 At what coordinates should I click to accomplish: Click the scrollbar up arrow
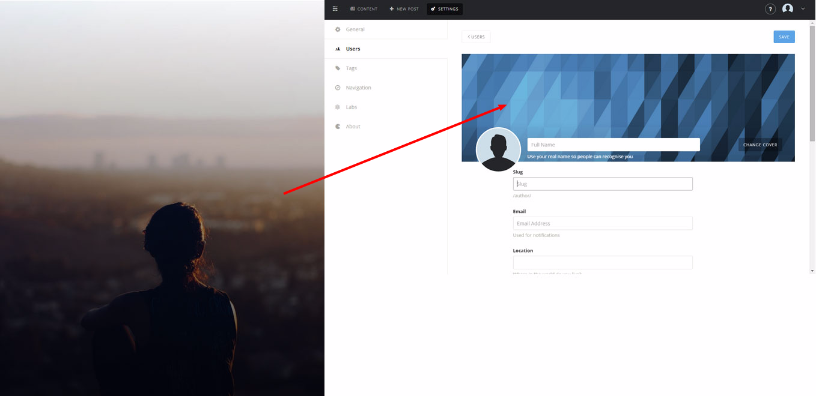[812, 23]
